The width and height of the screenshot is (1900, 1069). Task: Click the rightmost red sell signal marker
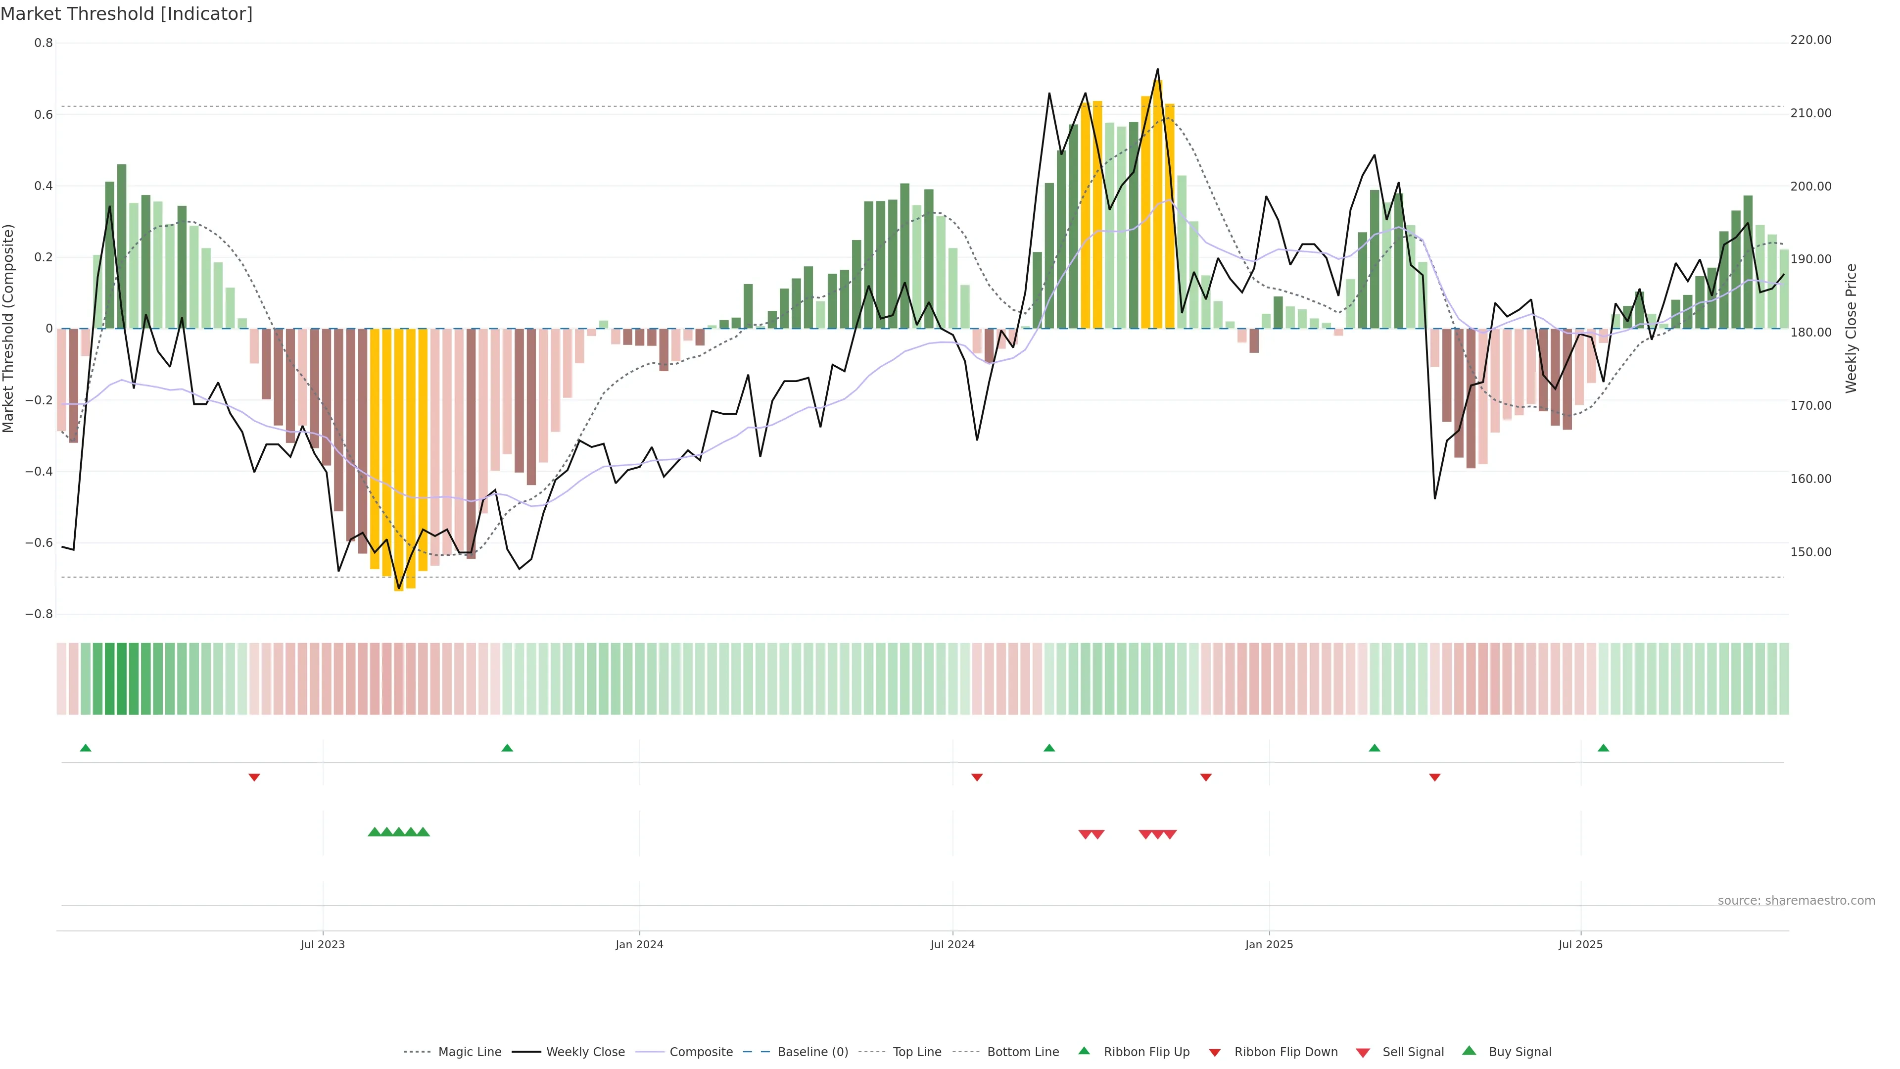point(1170,834)
